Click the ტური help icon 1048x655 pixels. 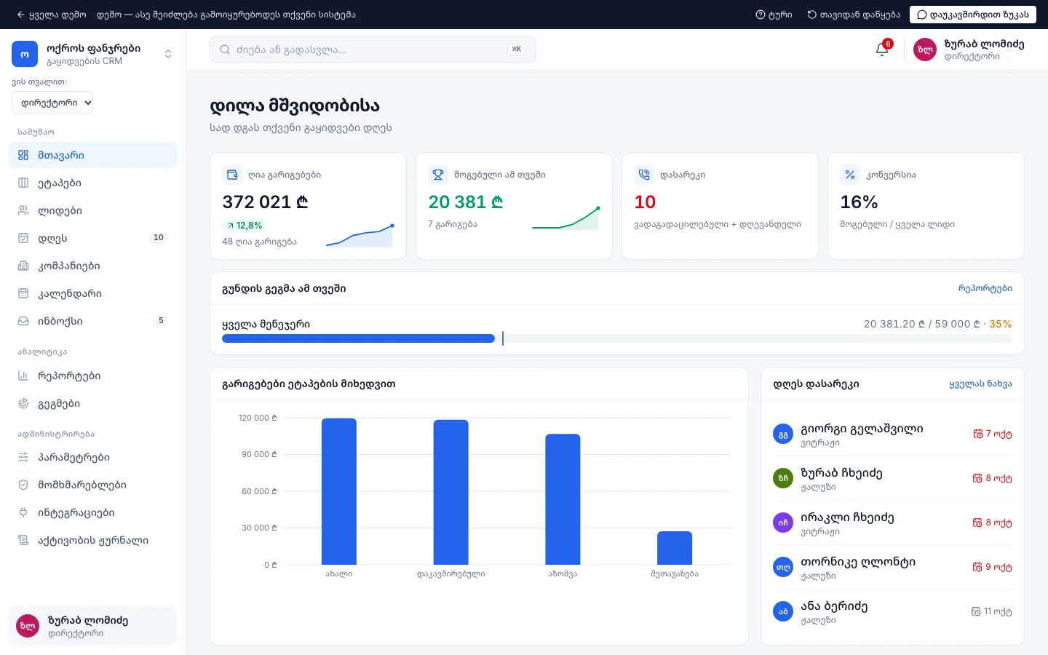[761, 15]
